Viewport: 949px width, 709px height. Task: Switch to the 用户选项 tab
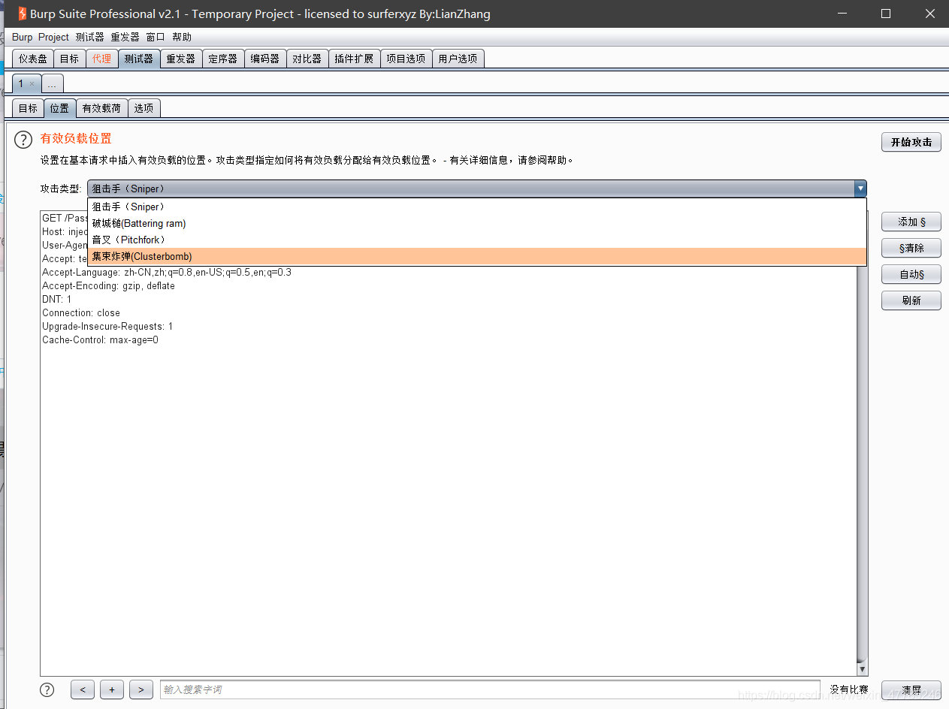click(x=458, y=59)
